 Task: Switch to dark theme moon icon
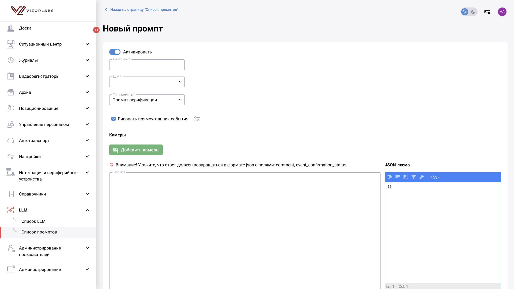pos(473,12)
